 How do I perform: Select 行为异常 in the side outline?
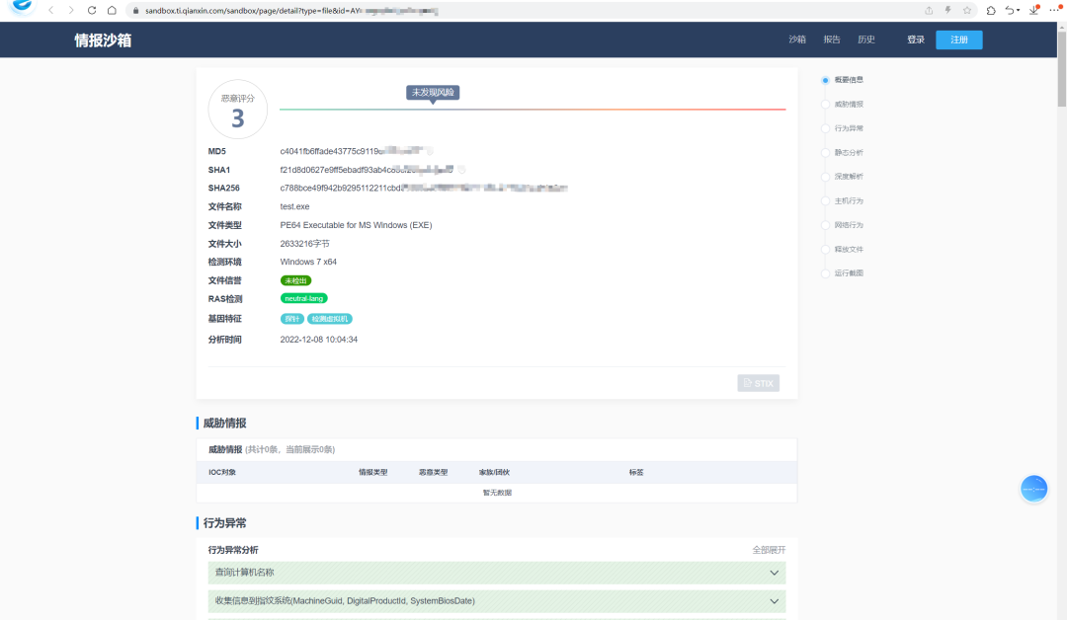point(849,128)
